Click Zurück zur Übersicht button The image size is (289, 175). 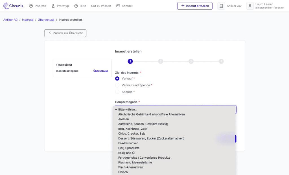point(65,33)
